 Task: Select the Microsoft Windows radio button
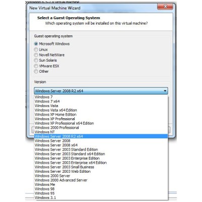(36, 44)
